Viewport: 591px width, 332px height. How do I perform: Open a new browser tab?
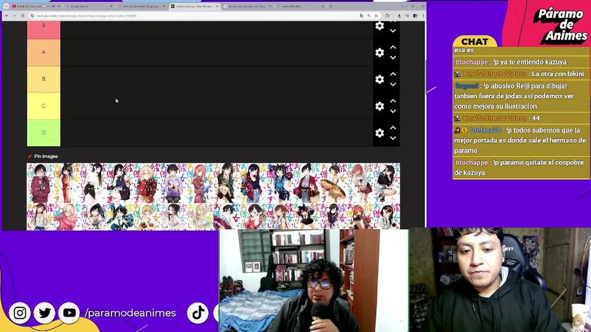[331, 6]
